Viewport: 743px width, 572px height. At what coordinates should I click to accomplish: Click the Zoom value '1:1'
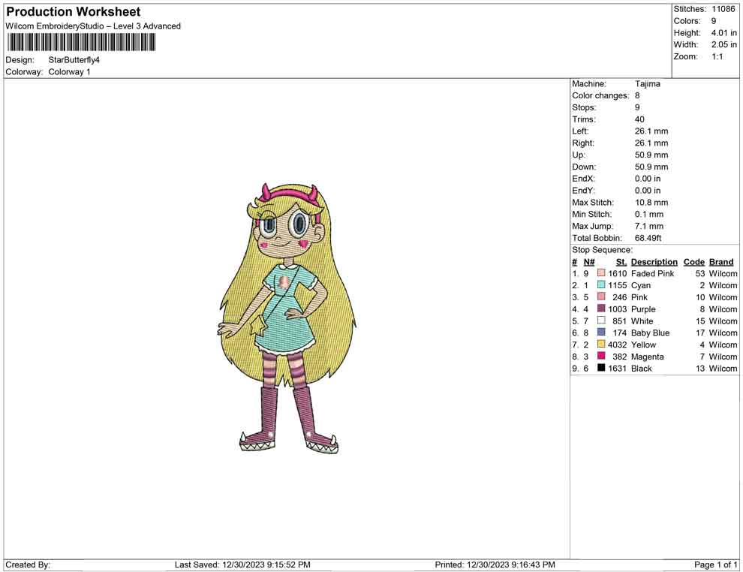(x=717, y=56)
